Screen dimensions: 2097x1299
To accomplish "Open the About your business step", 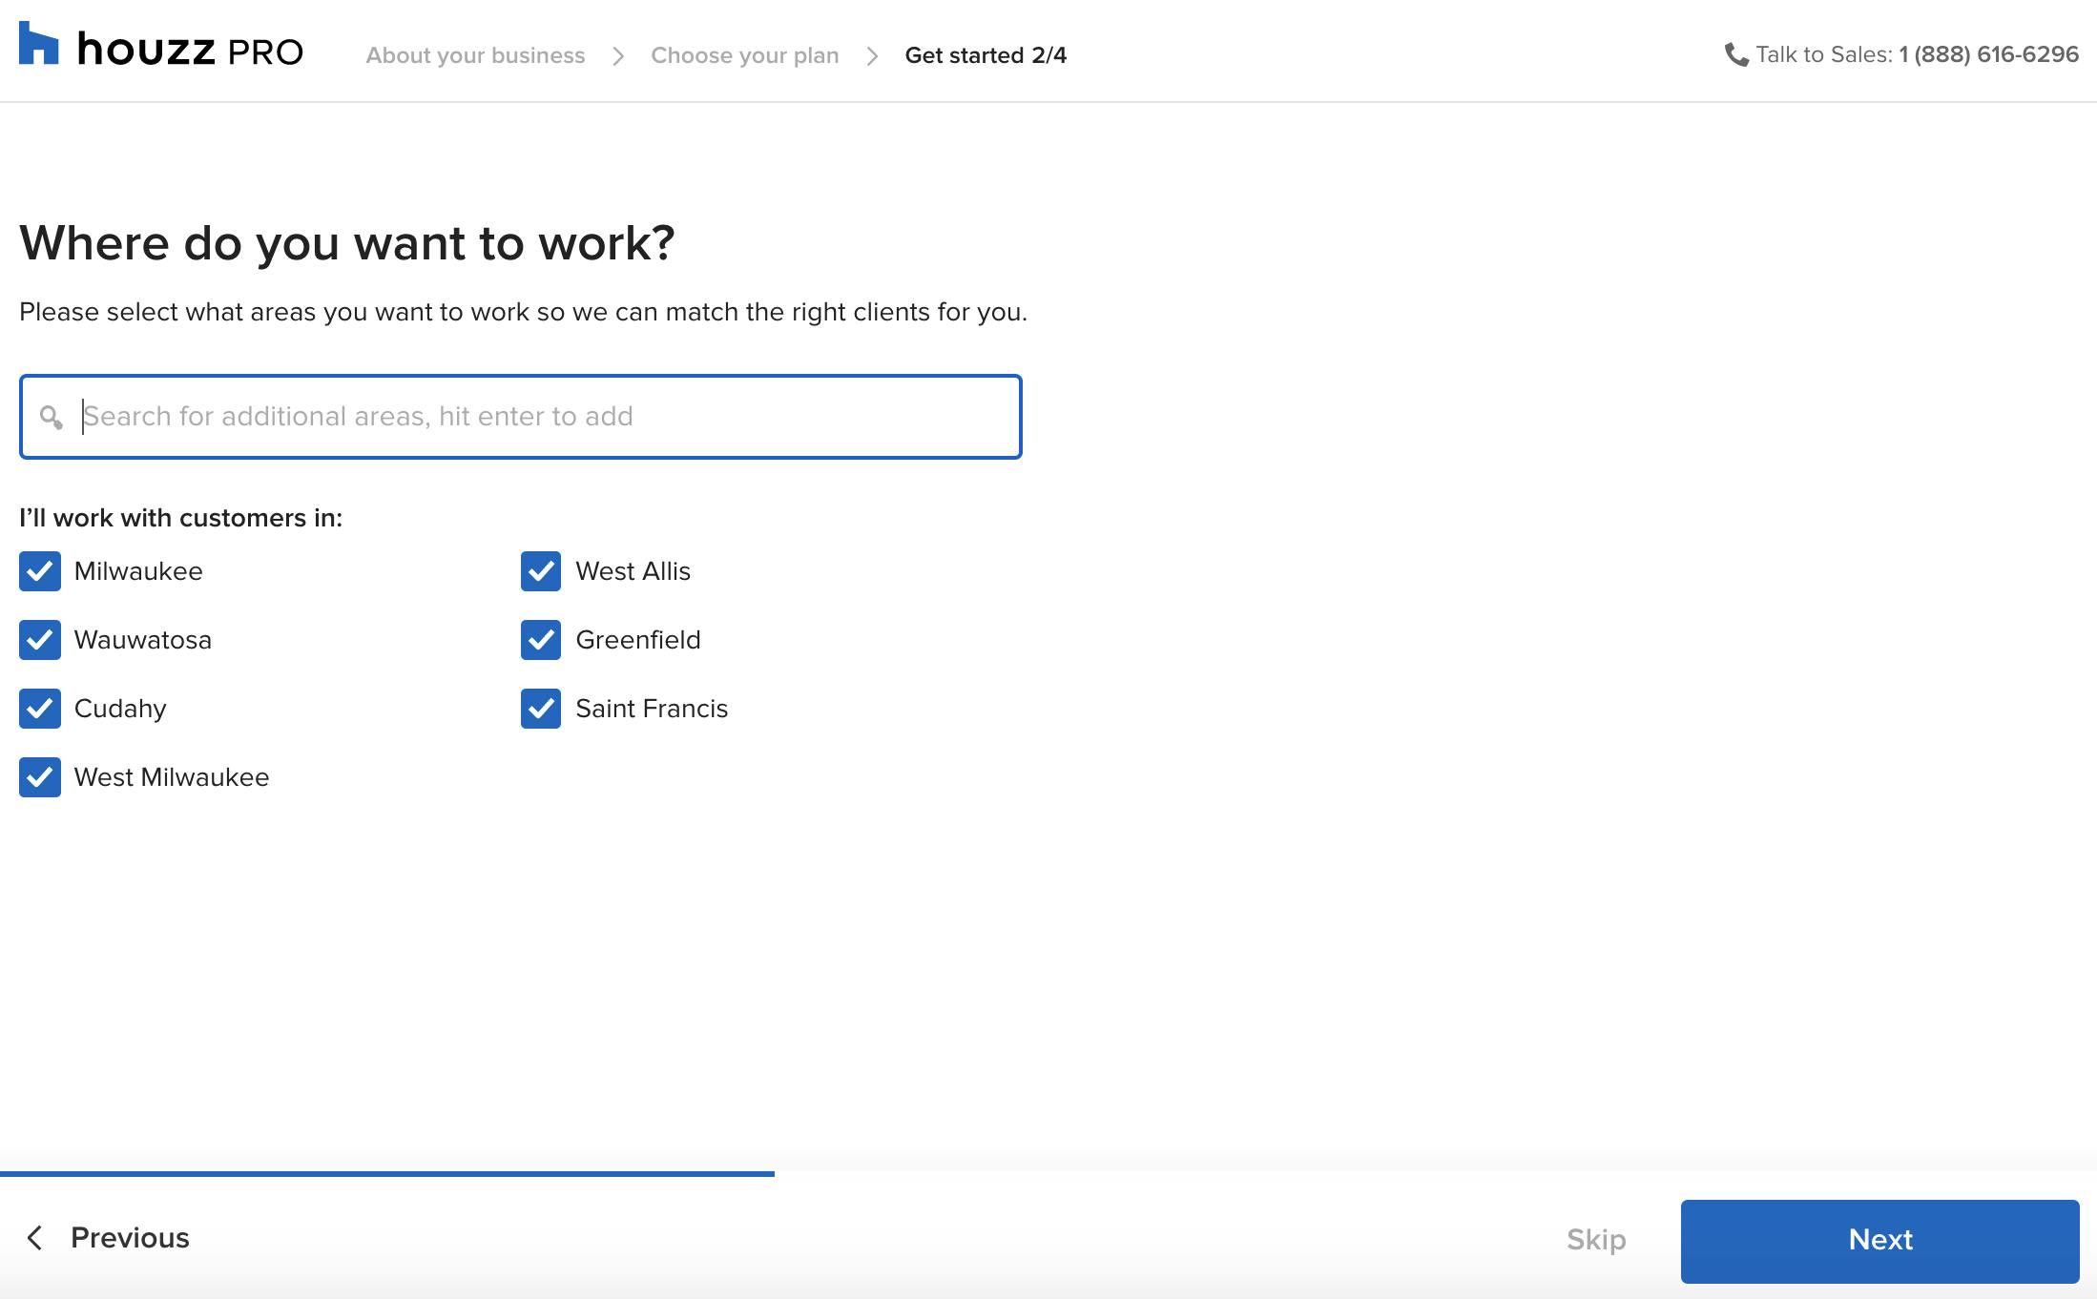I will [x=475, y=54].
